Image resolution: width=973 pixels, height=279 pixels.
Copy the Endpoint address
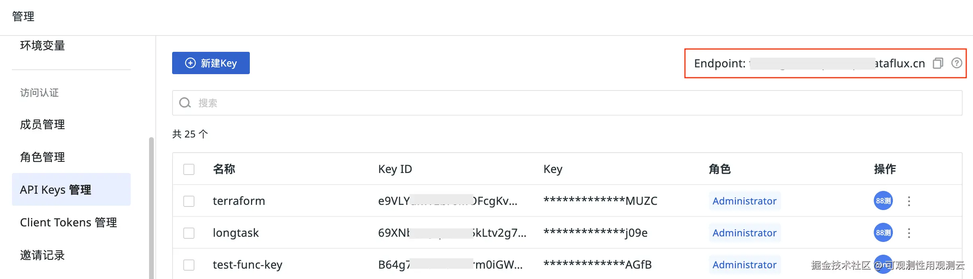(x=938, y=63)
